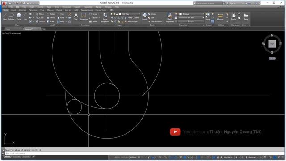Select the Leader annotation tool

click(93, 18)
